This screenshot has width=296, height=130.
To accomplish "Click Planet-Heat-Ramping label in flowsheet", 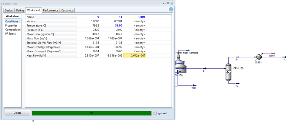I will coord(187,53).
